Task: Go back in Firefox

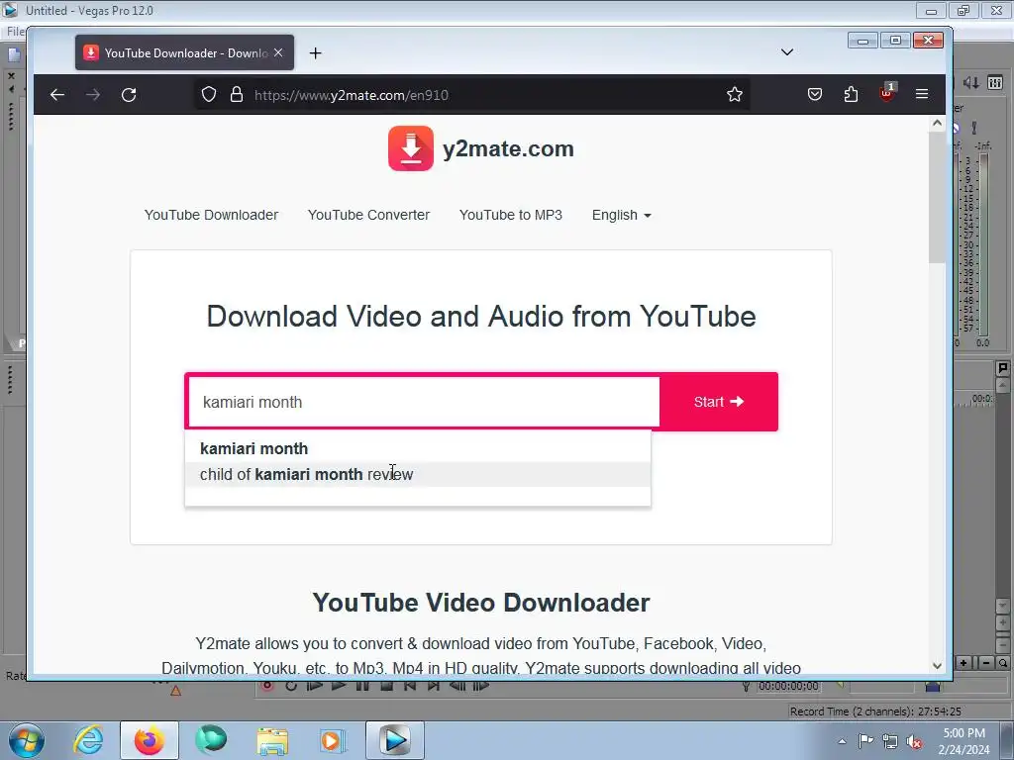Action: click(x=57, y=95)
